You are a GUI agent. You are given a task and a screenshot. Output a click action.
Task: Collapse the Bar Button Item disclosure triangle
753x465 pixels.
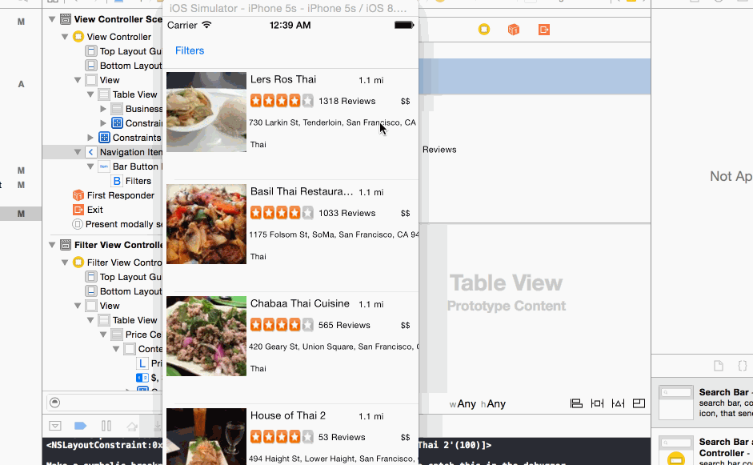(90, 166)
